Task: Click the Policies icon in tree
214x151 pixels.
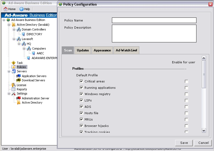Action: (14, 67)
